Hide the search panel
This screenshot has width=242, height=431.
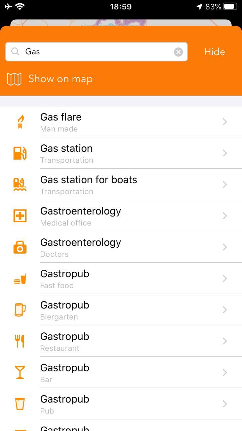[214, 52]
